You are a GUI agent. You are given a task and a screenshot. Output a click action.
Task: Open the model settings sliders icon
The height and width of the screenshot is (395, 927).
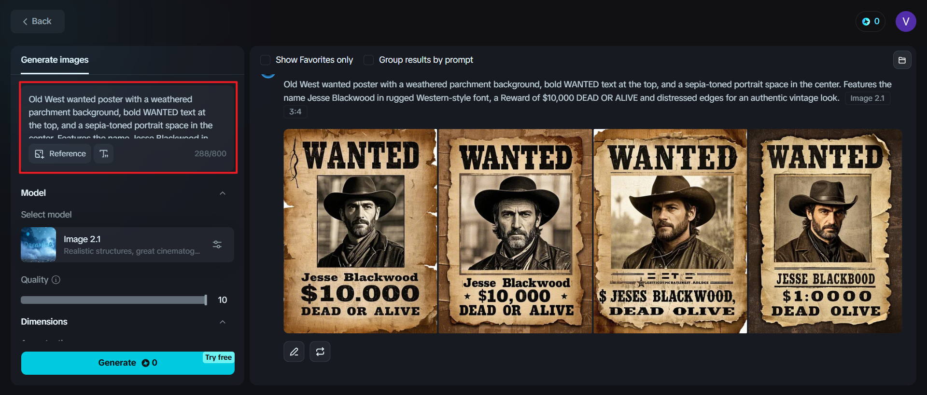[217, 245]
